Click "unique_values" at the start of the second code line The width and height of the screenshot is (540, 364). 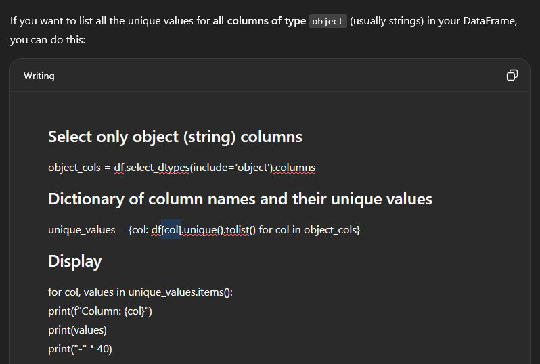click(x=81, y=230)
